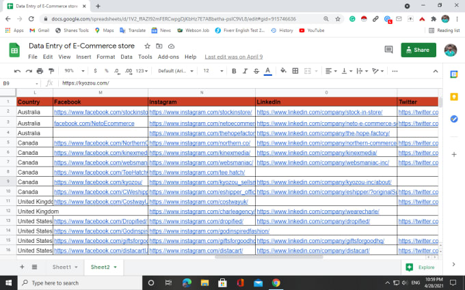Decrease decimal places icon
Screen dimensions: 465x290
tap(117, 71)
